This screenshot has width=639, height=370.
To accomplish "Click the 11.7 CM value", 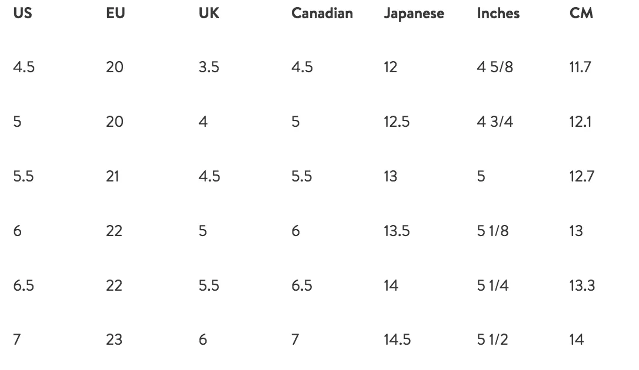I will (x=580, y=67).
